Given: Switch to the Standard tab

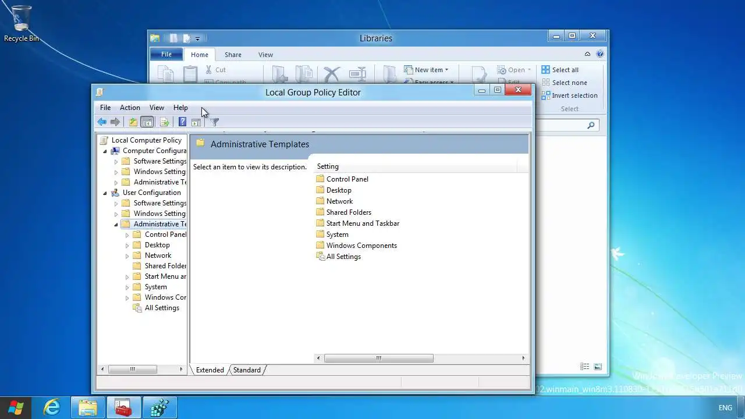Looking at the screenshot, I should (x=247, y=370).
